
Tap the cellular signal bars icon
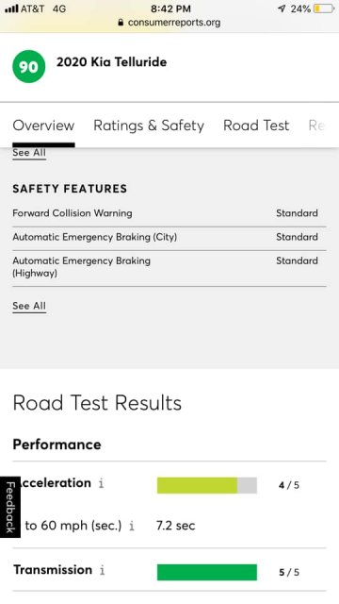pyautogui.click(x=11, y=8)
